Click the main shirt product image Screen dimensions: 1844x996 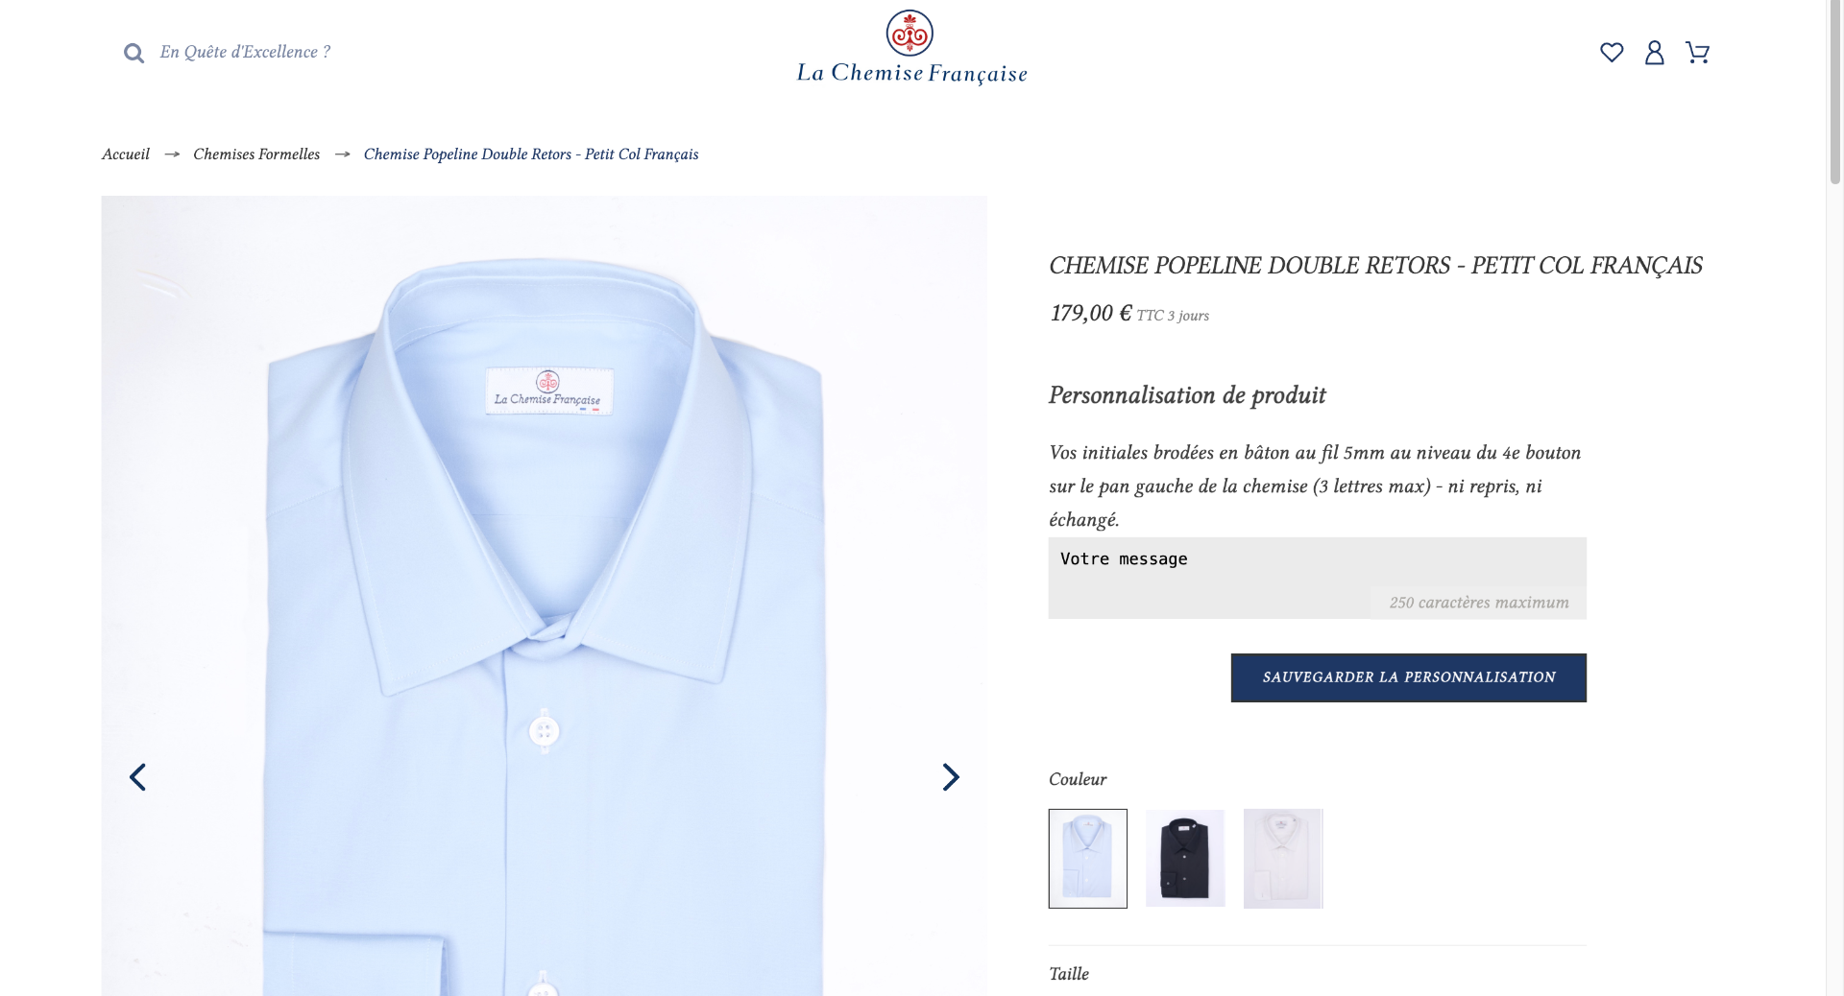tap(544, 596)
